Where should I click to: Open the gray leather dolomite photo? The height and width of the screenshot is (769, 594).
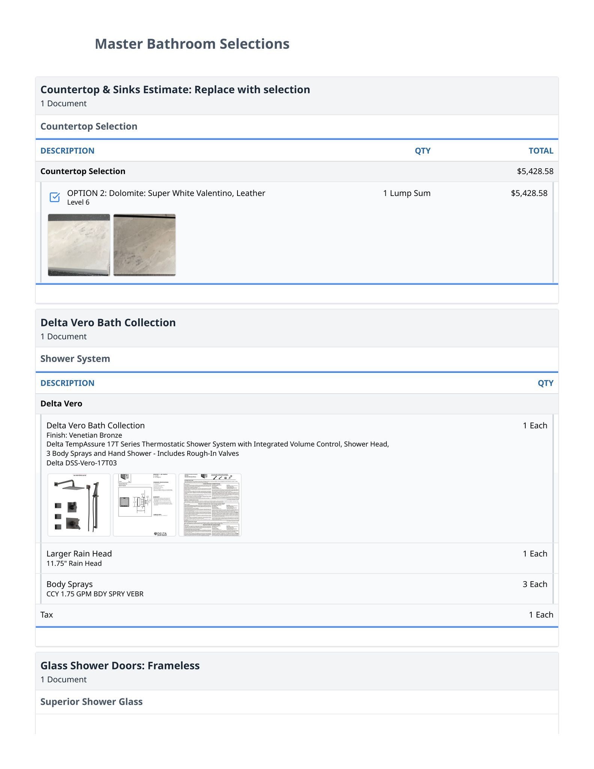tap(144, 245)
